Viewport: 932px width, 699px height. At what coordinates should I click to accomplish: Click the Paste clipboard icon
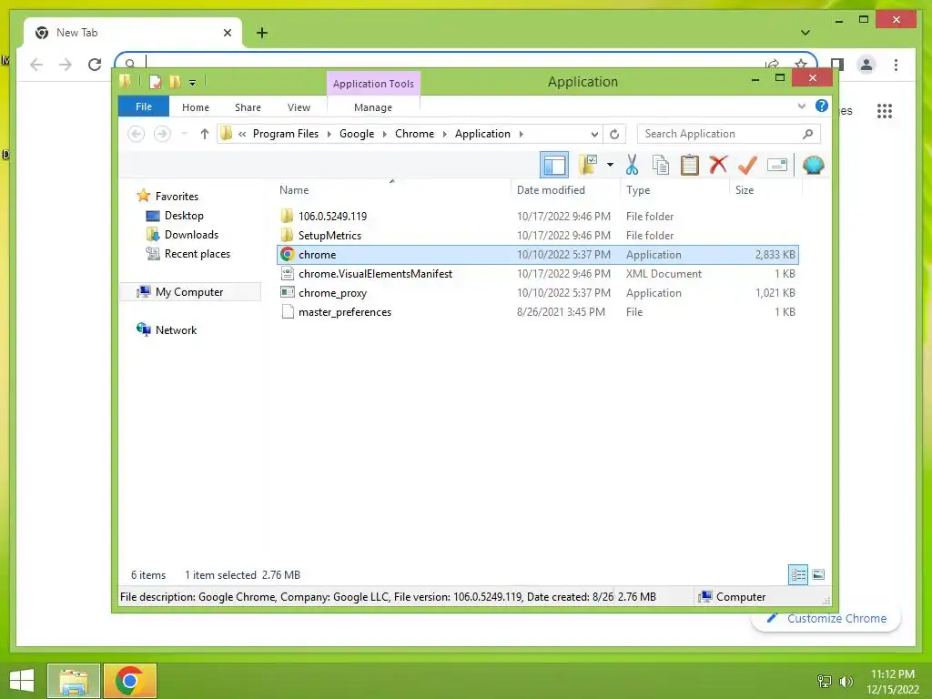point(690,165)
